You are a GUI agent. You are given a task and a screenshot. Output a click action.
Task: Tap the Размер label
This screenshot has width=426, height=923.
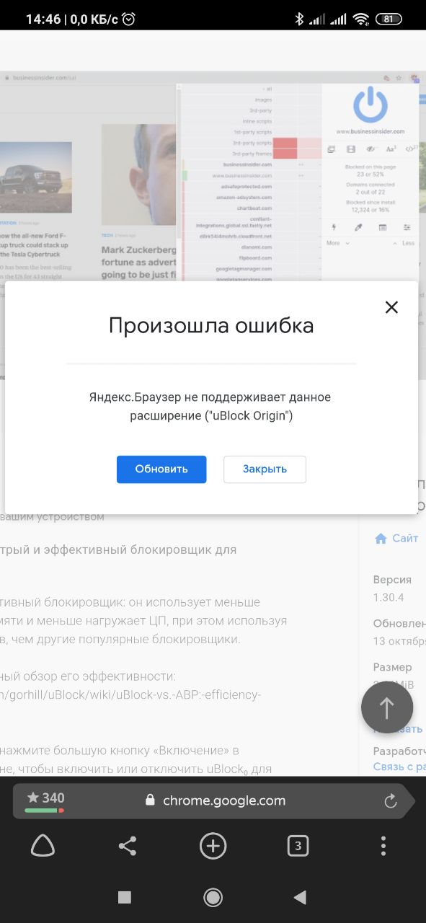[393, 668]
